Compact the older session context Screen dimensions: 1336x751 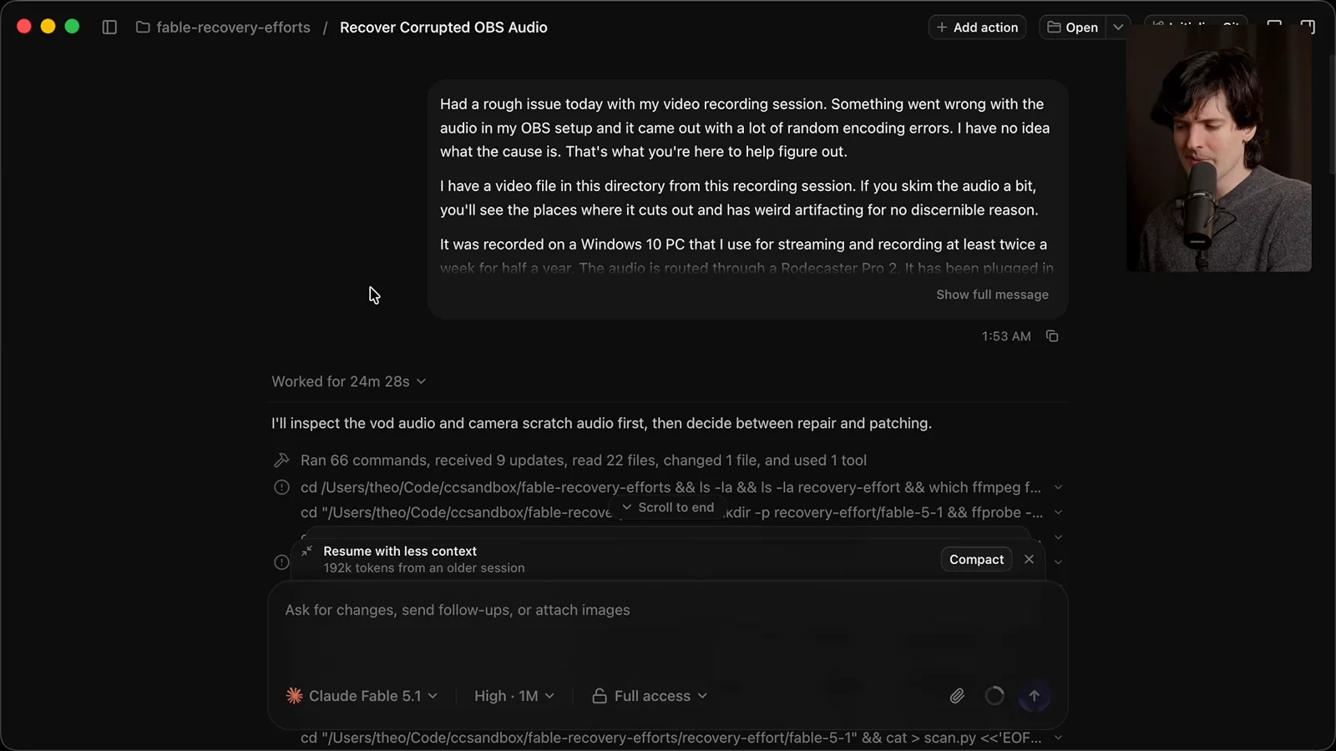point(976,559)
